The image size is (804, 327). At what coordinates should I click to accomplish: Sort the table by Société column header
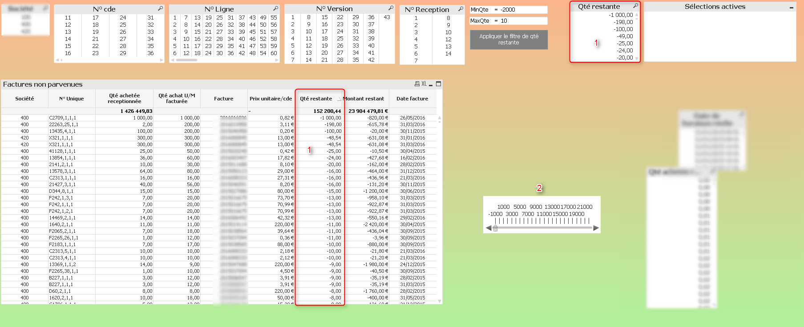pyautogui.click(x=24, y=99)
